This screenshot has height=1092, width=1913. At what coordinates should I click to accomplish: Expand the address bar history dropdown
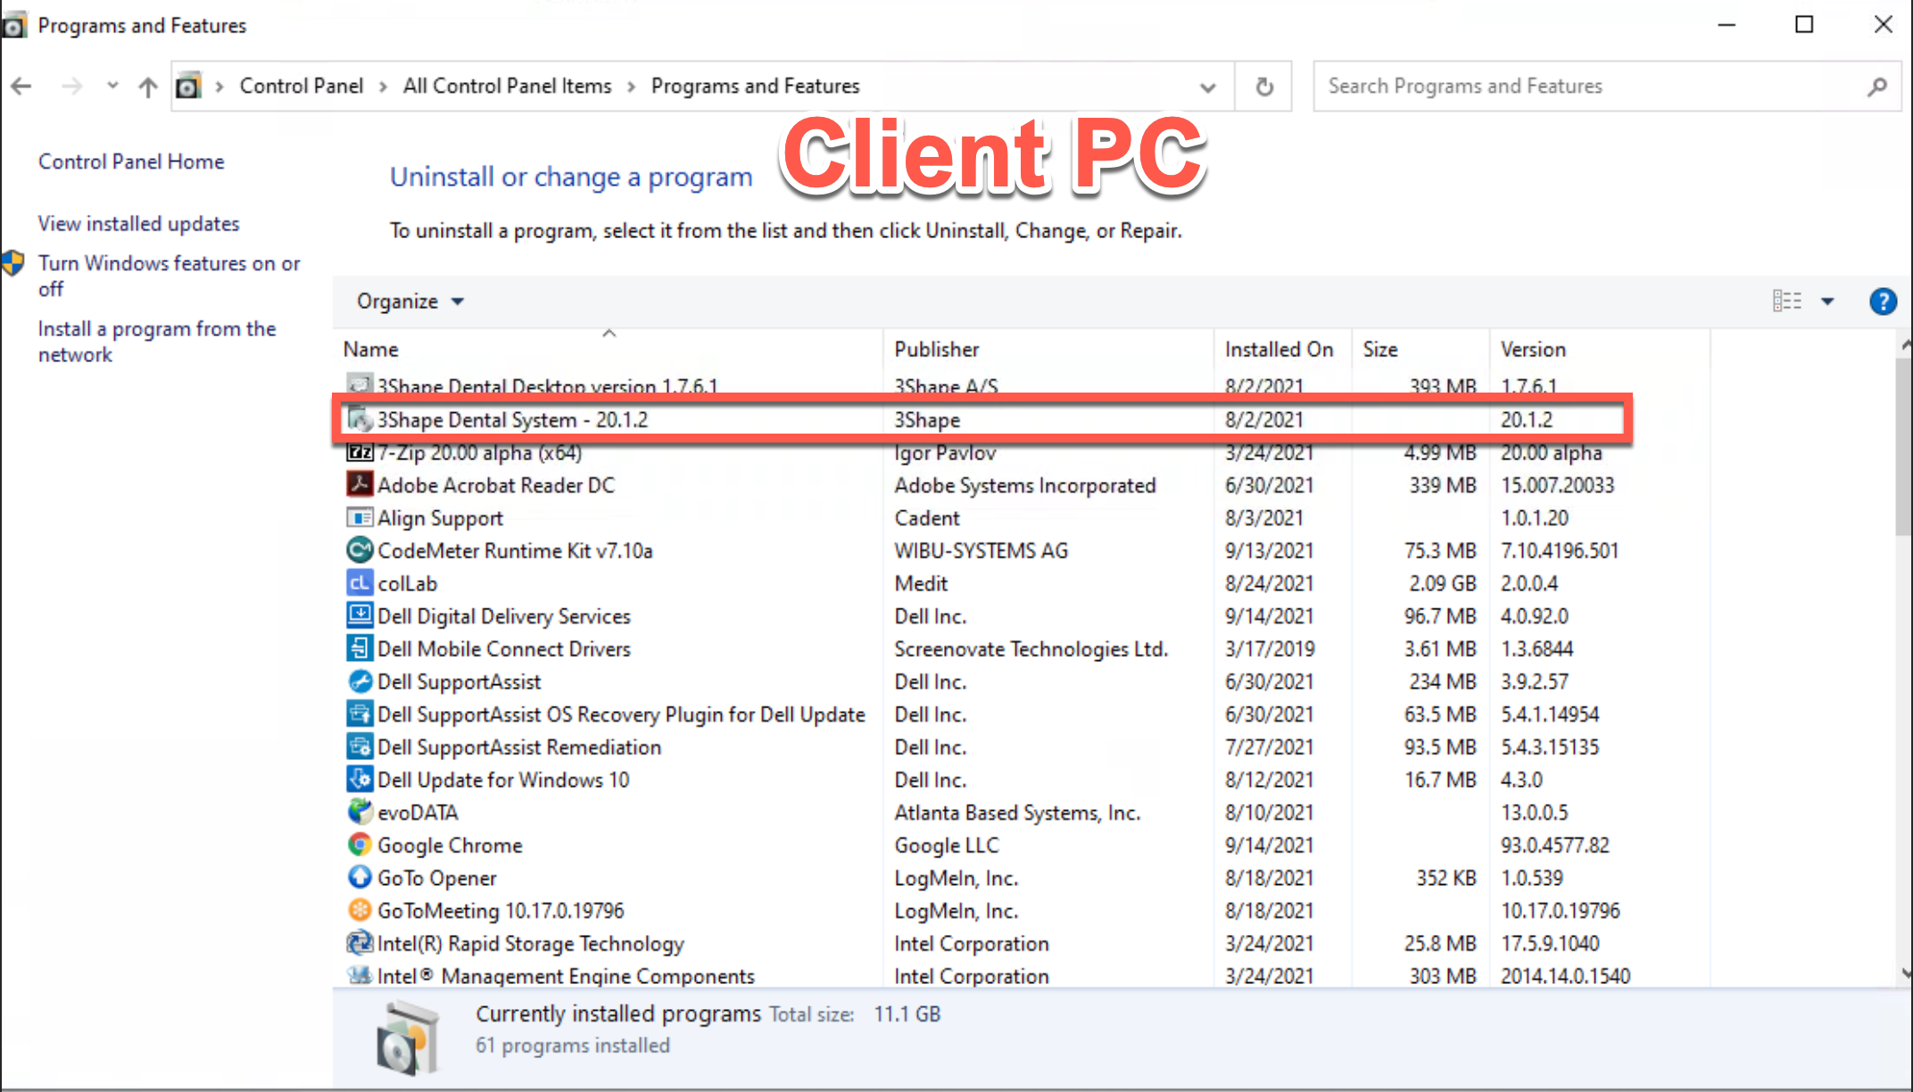(1208, 87)
